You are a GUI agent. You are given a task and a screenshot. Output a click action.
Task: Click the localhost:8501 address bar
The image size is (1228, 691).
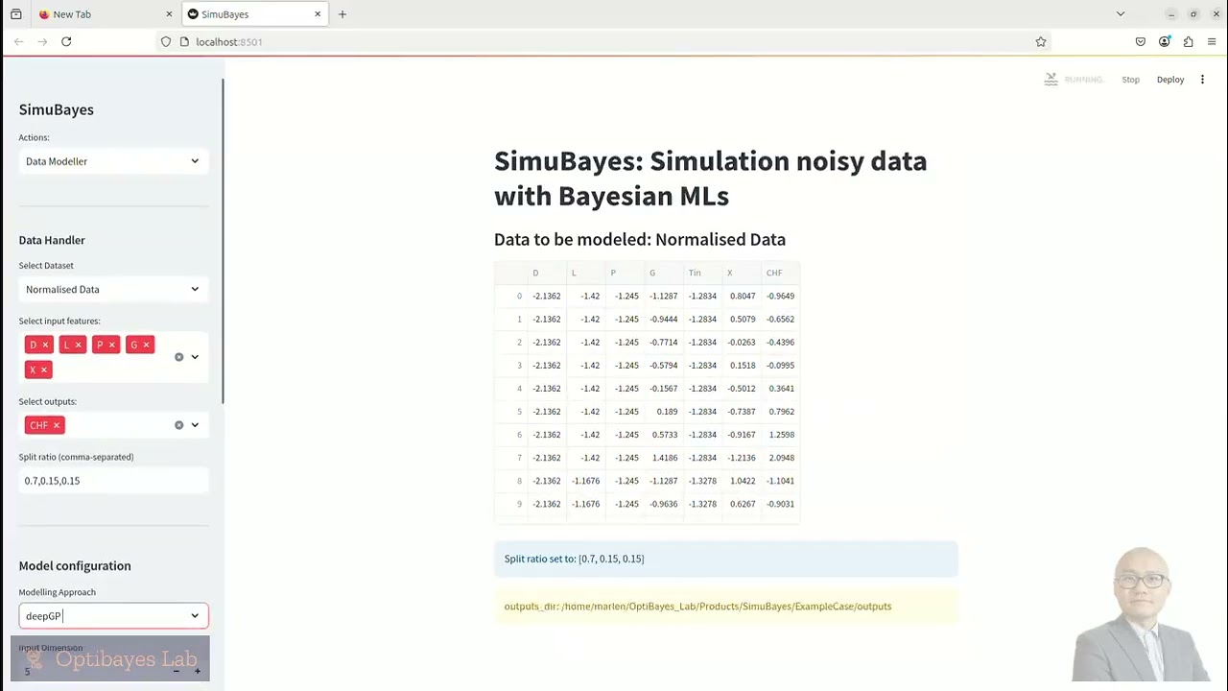coord(604,41)
